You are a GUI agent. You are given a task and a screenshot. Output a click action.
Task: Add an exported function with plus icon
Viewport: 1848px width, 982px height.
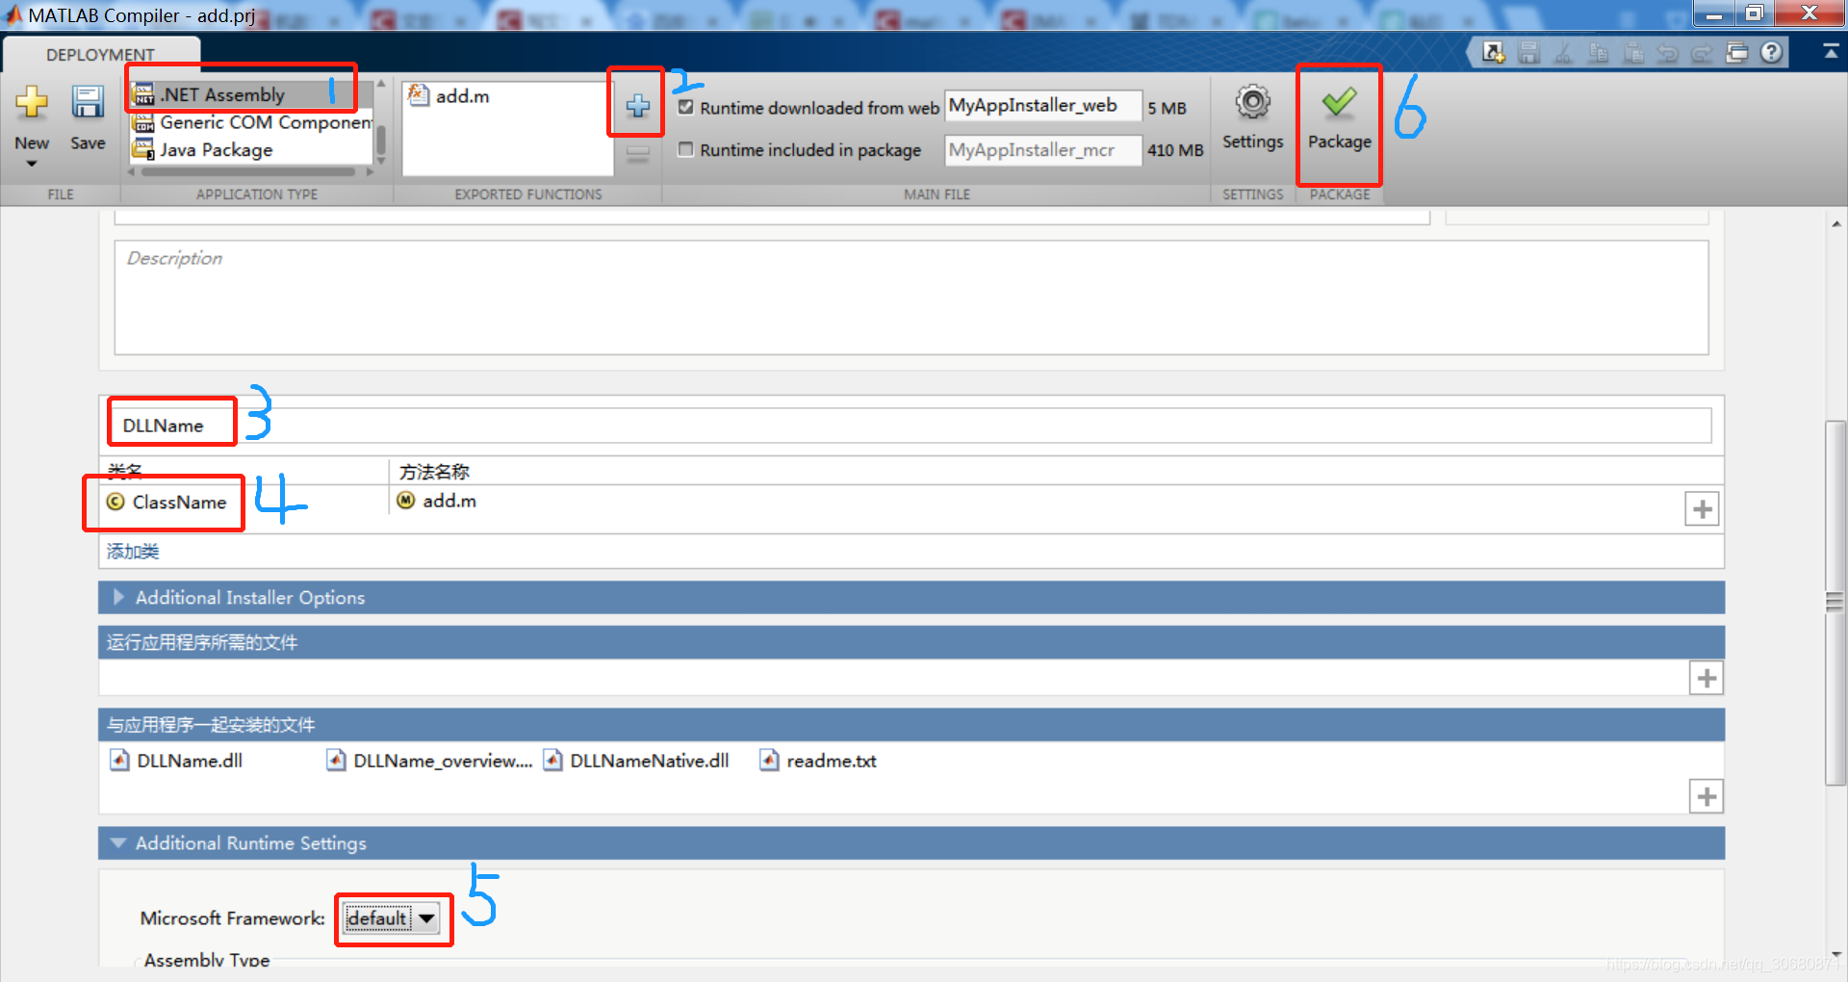tap(637, 106)
